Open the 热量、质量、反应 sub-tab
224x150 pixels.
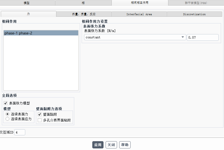pyautogui.click(x=84, y=14)
